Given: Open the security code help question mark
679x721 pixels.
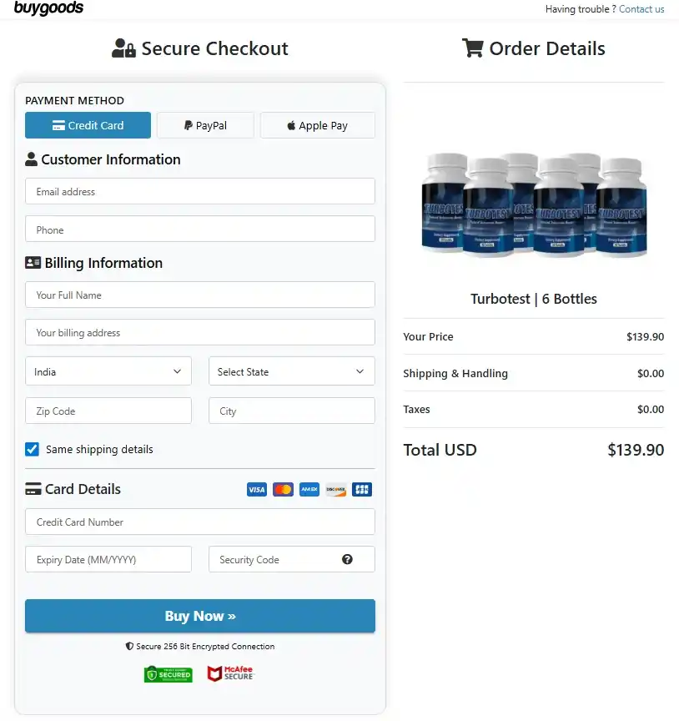Looking at the screenshot, I should [x=348, y=559].
